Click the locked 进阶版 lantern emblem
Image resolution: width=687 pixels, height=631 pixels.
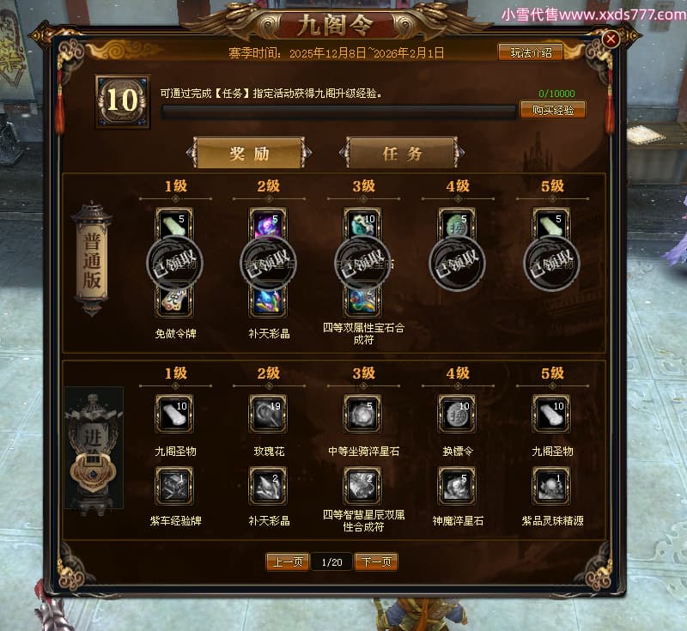[x=94, y=449]
